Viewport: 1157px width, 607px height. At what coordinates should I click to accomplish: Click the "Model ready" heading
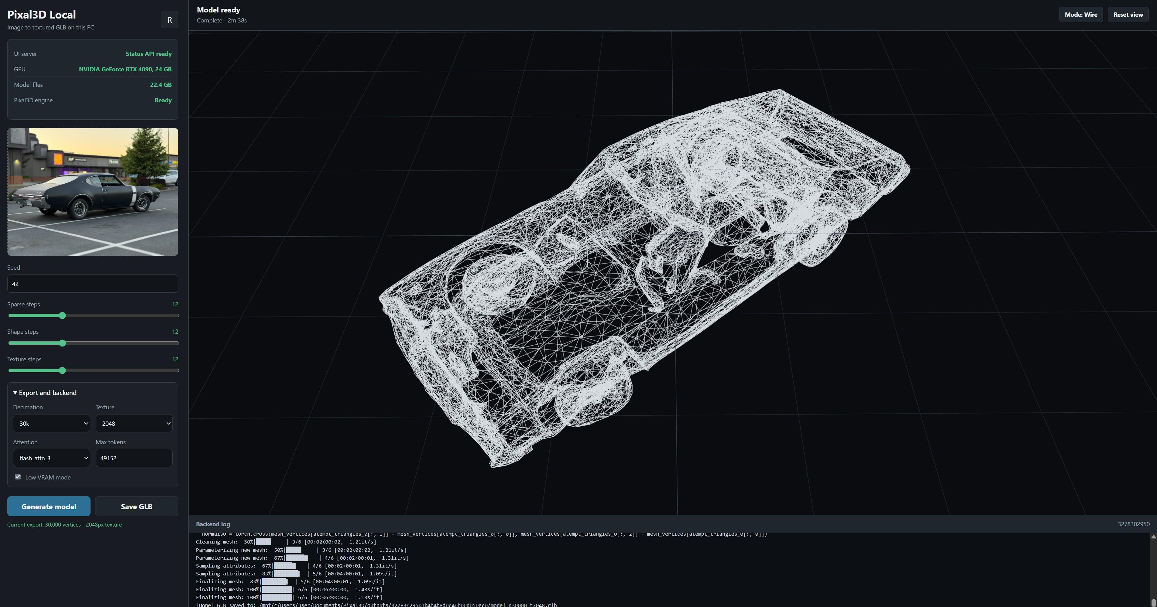point(218,10)
